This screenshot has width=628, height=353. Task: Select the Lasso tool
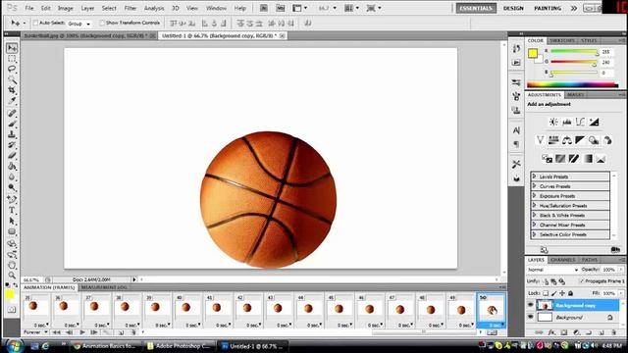coord(12,69)
